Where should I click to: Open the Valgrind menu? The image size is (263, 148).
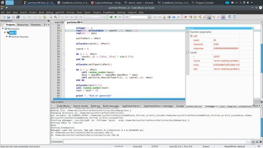click(132, 12)
